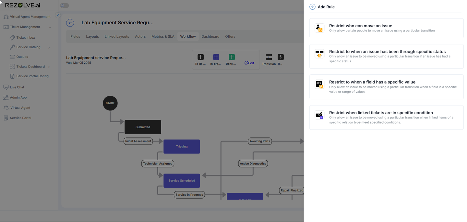Viewport: 467px width, 222px height.
Task: Select the Triaging status node
Action: click(182, 146)
